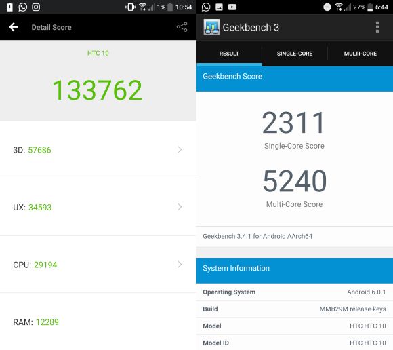The image size is (393, 350).
Task: Tap the Geekbench 3 app icon
Action: [x=211, y=27]
